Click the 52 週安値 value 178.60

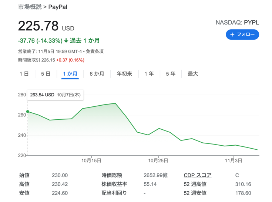coord(243,193)
